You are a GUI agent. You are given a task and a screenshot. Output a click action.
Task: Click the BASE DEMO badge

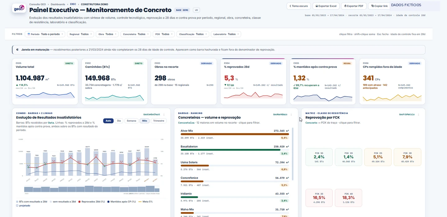tap(182, 10)
